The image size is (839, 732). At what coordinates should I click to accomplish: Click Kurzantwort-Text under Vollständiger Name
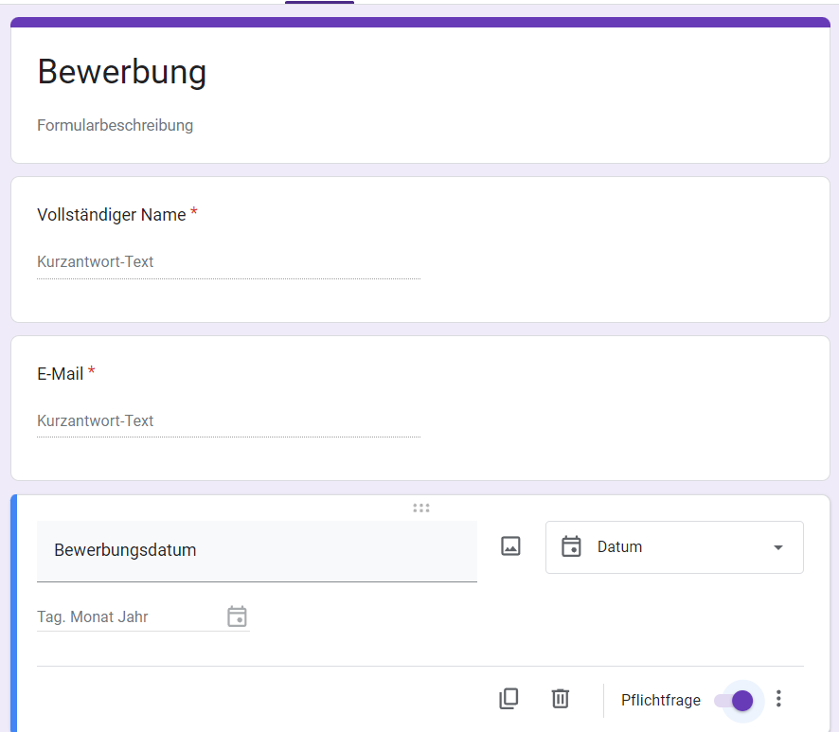point(96,262)
